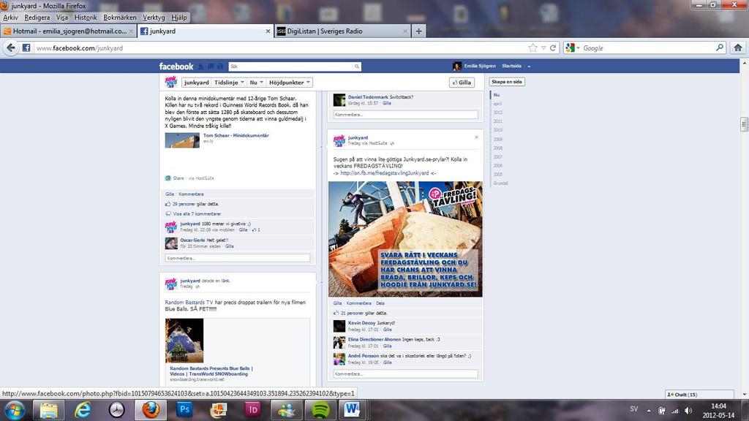
Task: Jump to 2009 on the timeline
Action: pyautogui.click(x=497, y=139)
